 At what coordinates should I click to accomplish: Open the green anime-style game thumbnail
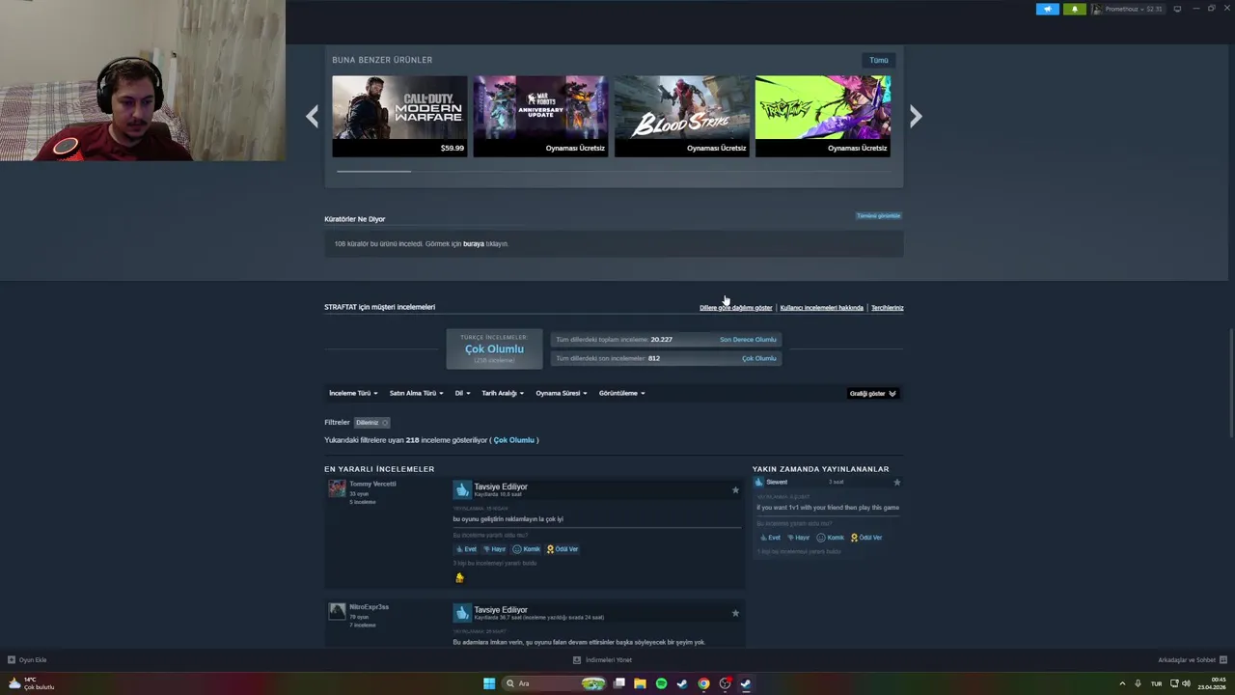point(823,116)
